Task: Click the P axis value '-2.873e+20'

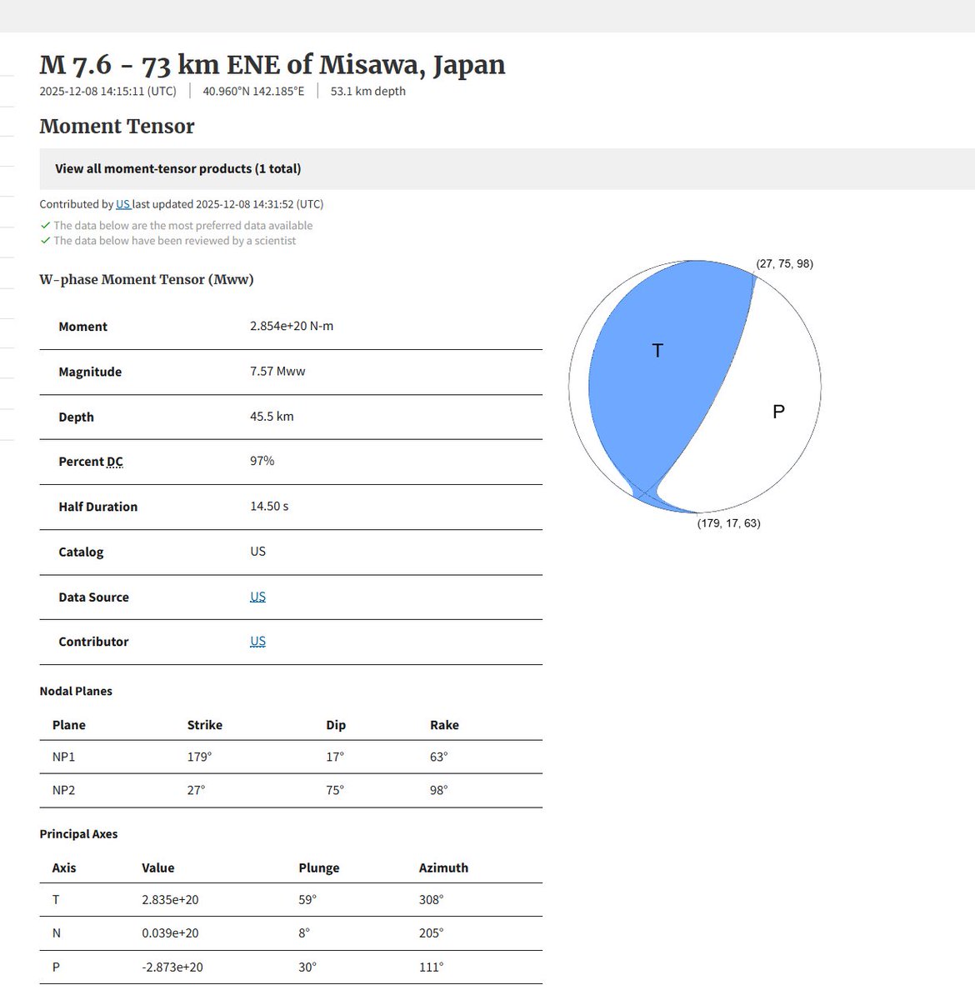Action: tap(172, 967)
